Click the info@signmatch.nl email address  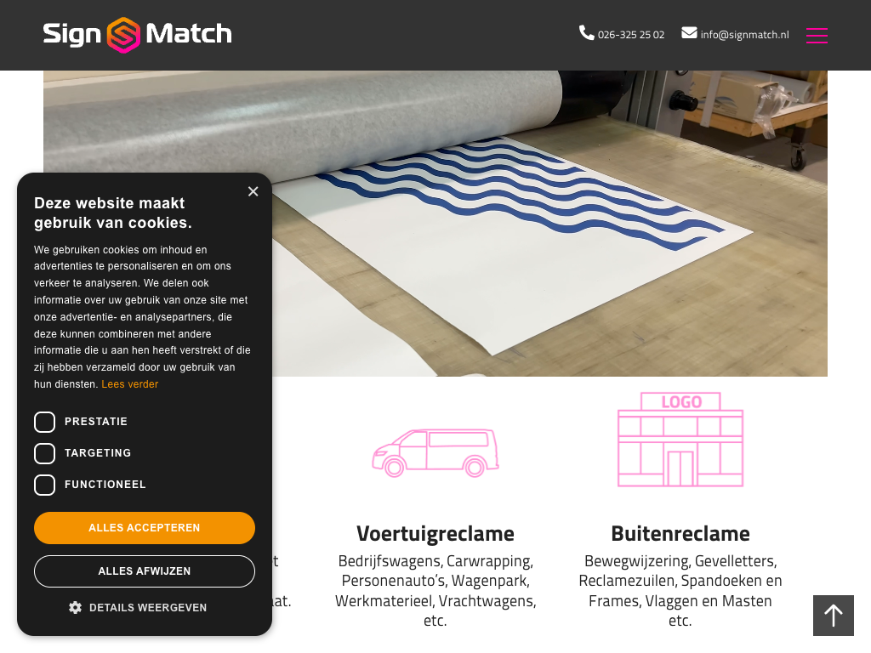tap(744, 34)
